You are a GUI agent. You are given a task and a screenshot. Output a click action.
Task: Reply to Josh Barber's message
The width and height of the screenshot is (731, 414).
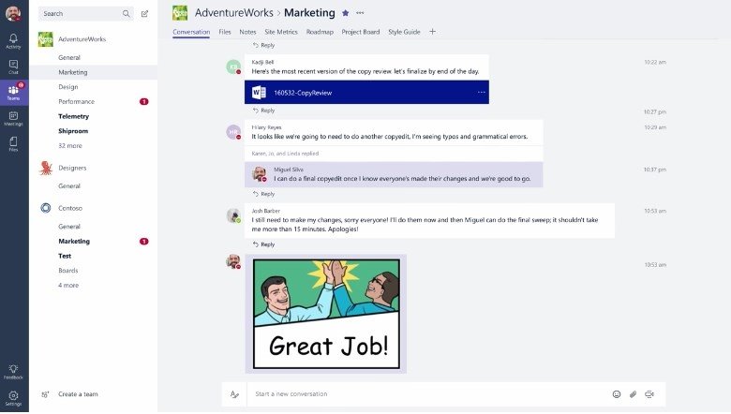pos(264,244)
